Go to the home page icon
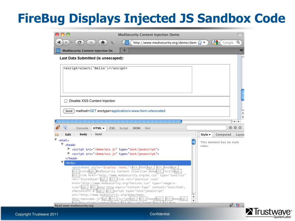The height and width of the screenshot is (221, 295). point(103,43)
